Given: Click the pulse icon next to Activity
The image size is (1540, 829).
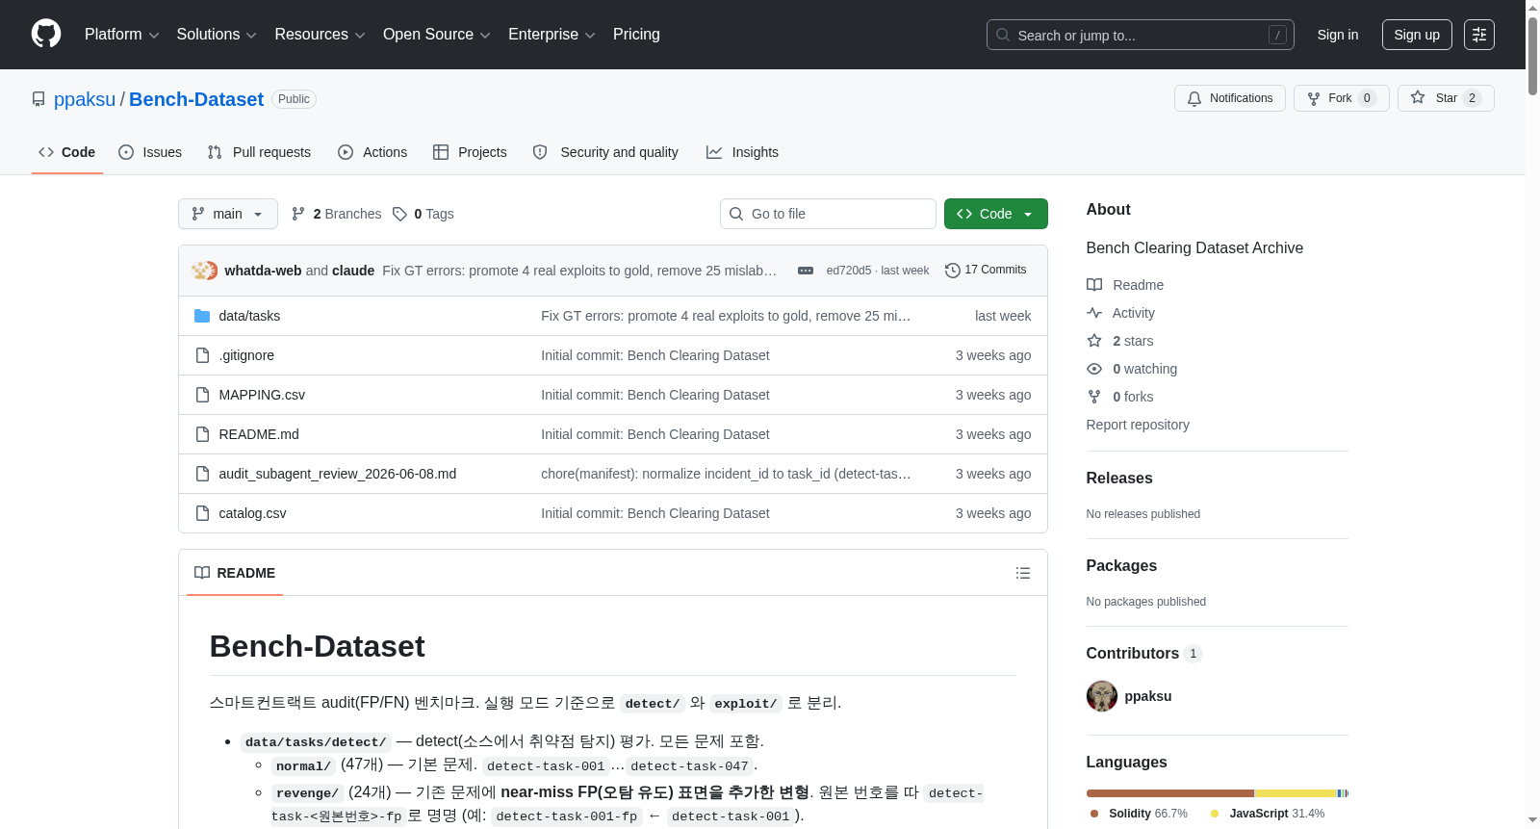Looking at the screenshot, I should pyautogui.click(x=1094, y=313).
